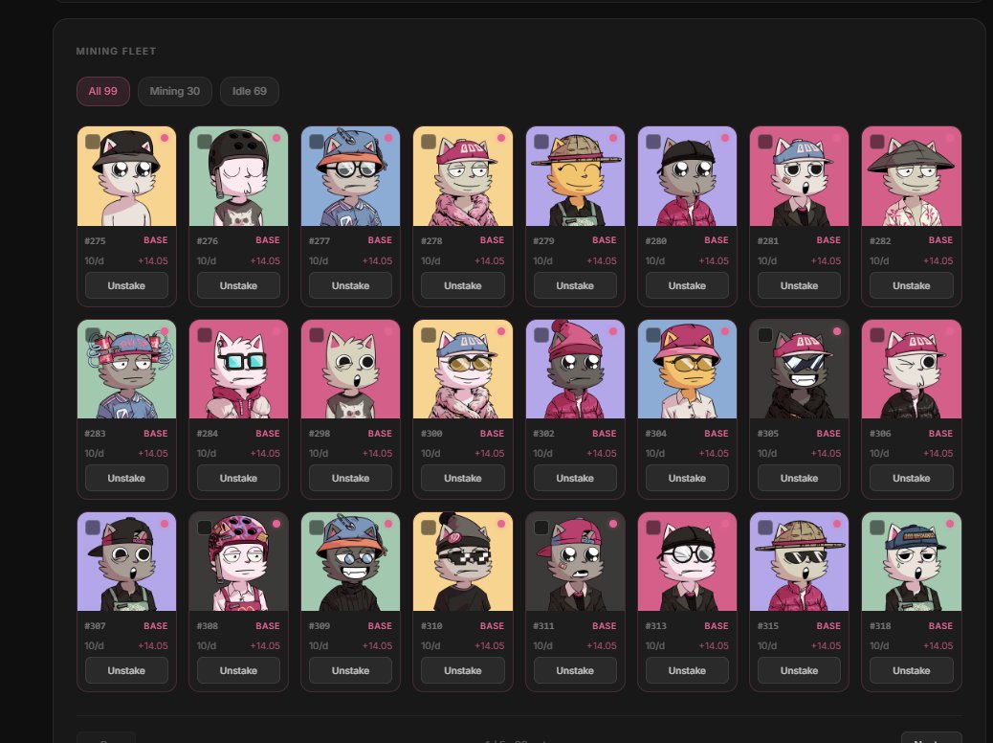Click the #304 ID label
This screenshot has width=993, height=743.
click(x=655, y=434)
